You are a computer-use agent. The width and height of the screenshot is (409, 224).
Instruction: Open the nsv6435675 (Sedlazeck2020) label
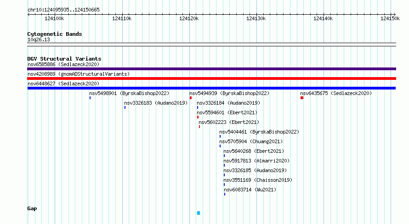pos(336,93)
